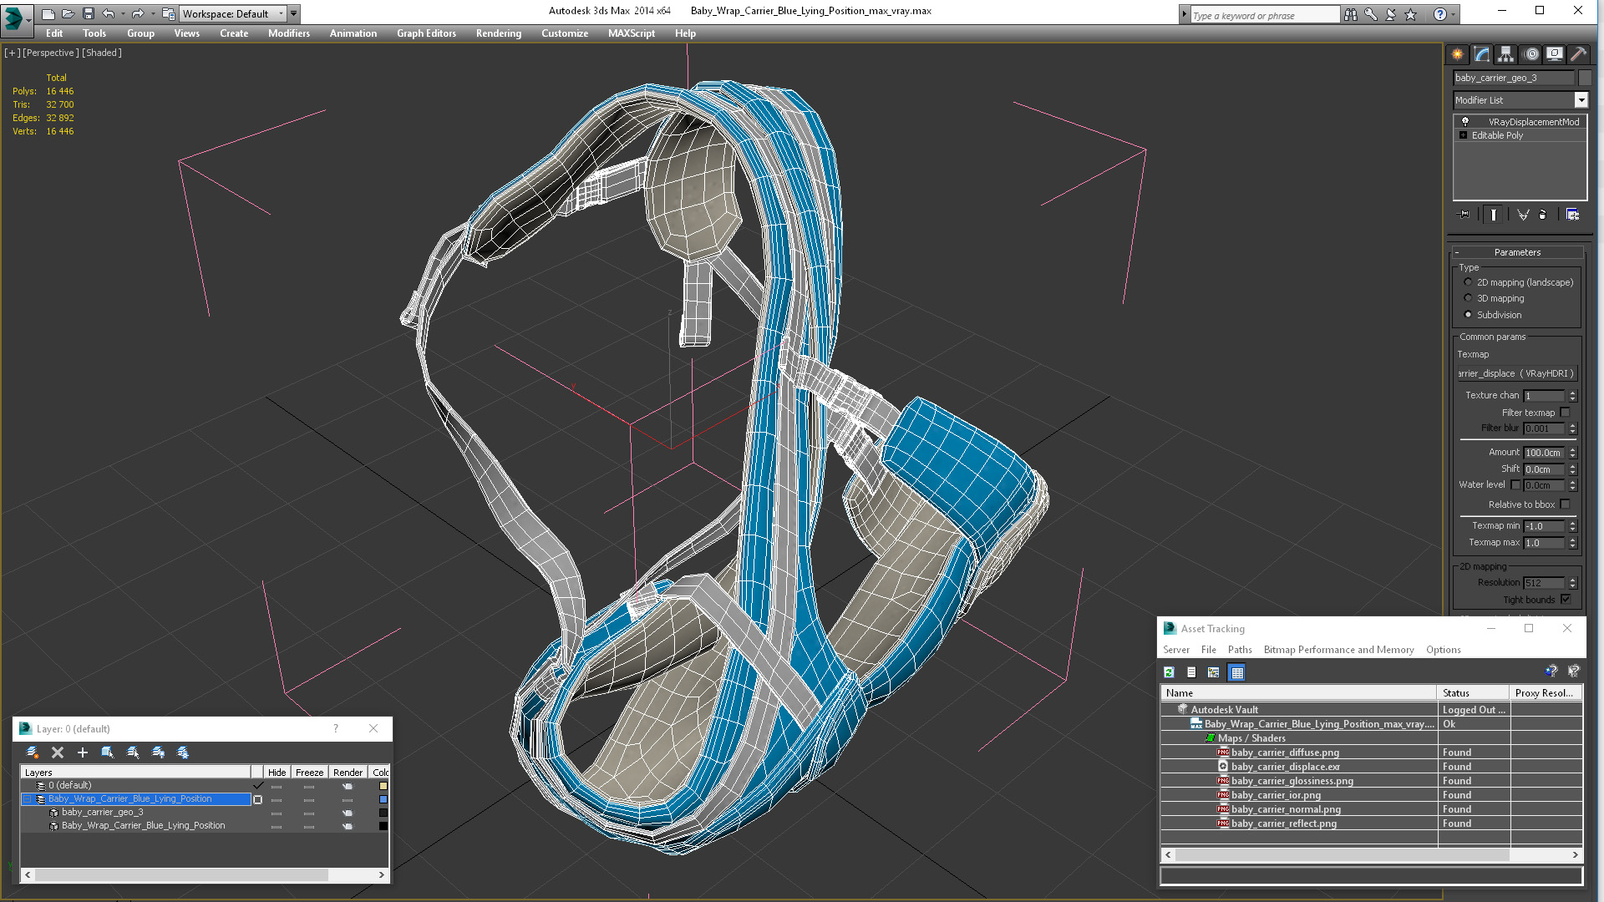
Task: Click Undo arrow in quick access toolbar
Action: pyautogui.click(x=109, y=13)
